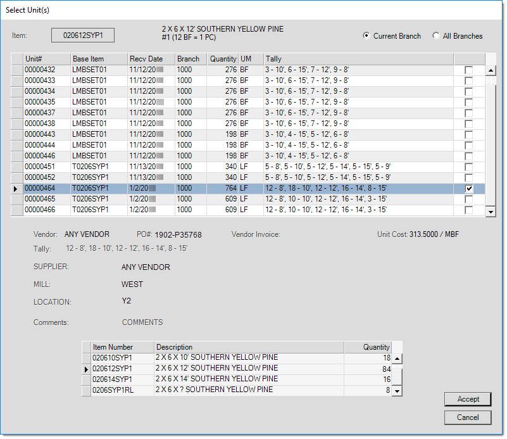Select the row selector of unit 00000465

click(17, 199)
